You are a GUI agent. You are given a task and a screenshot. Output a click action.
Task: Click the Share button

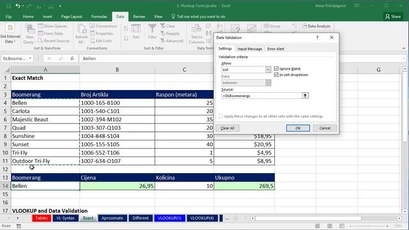coord(393,17)
